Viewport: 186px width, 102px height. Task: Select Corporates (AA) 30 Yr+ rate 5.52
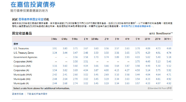[x=169, y=66]
